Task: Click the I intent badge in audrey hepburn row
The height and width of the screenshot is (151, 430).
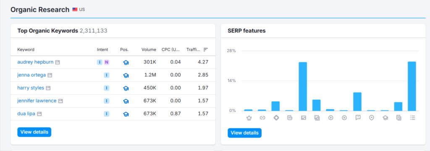Action: pyautogui.click(x=100, y=62)
